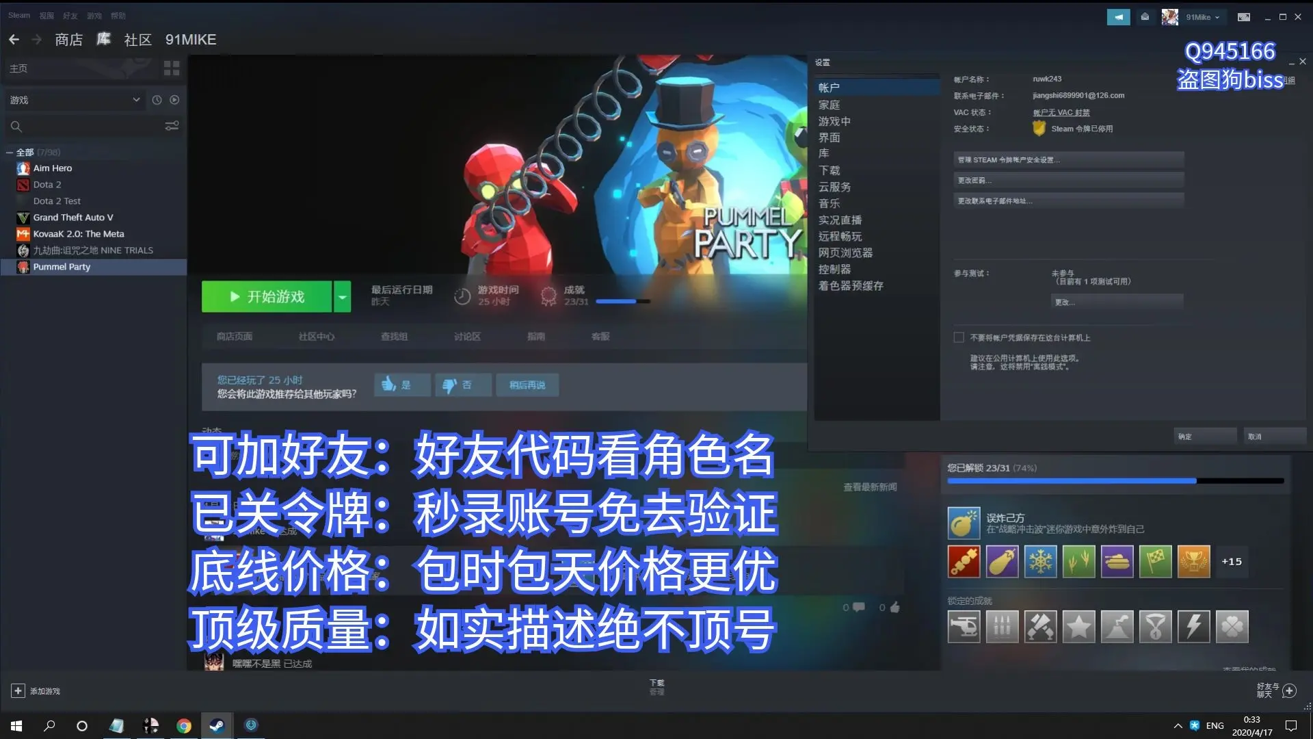Click the library search magnifier icon

coord(16,126)
